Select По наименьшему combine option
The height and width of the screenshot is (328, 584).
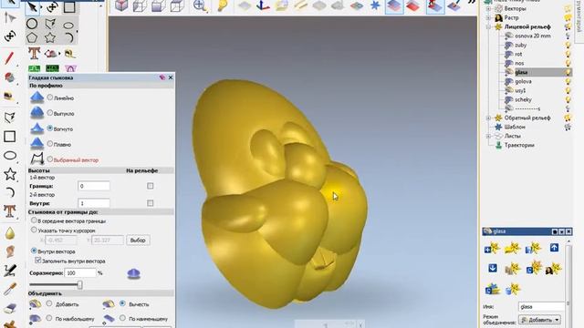pyautogui.click(x=122, y=318)
